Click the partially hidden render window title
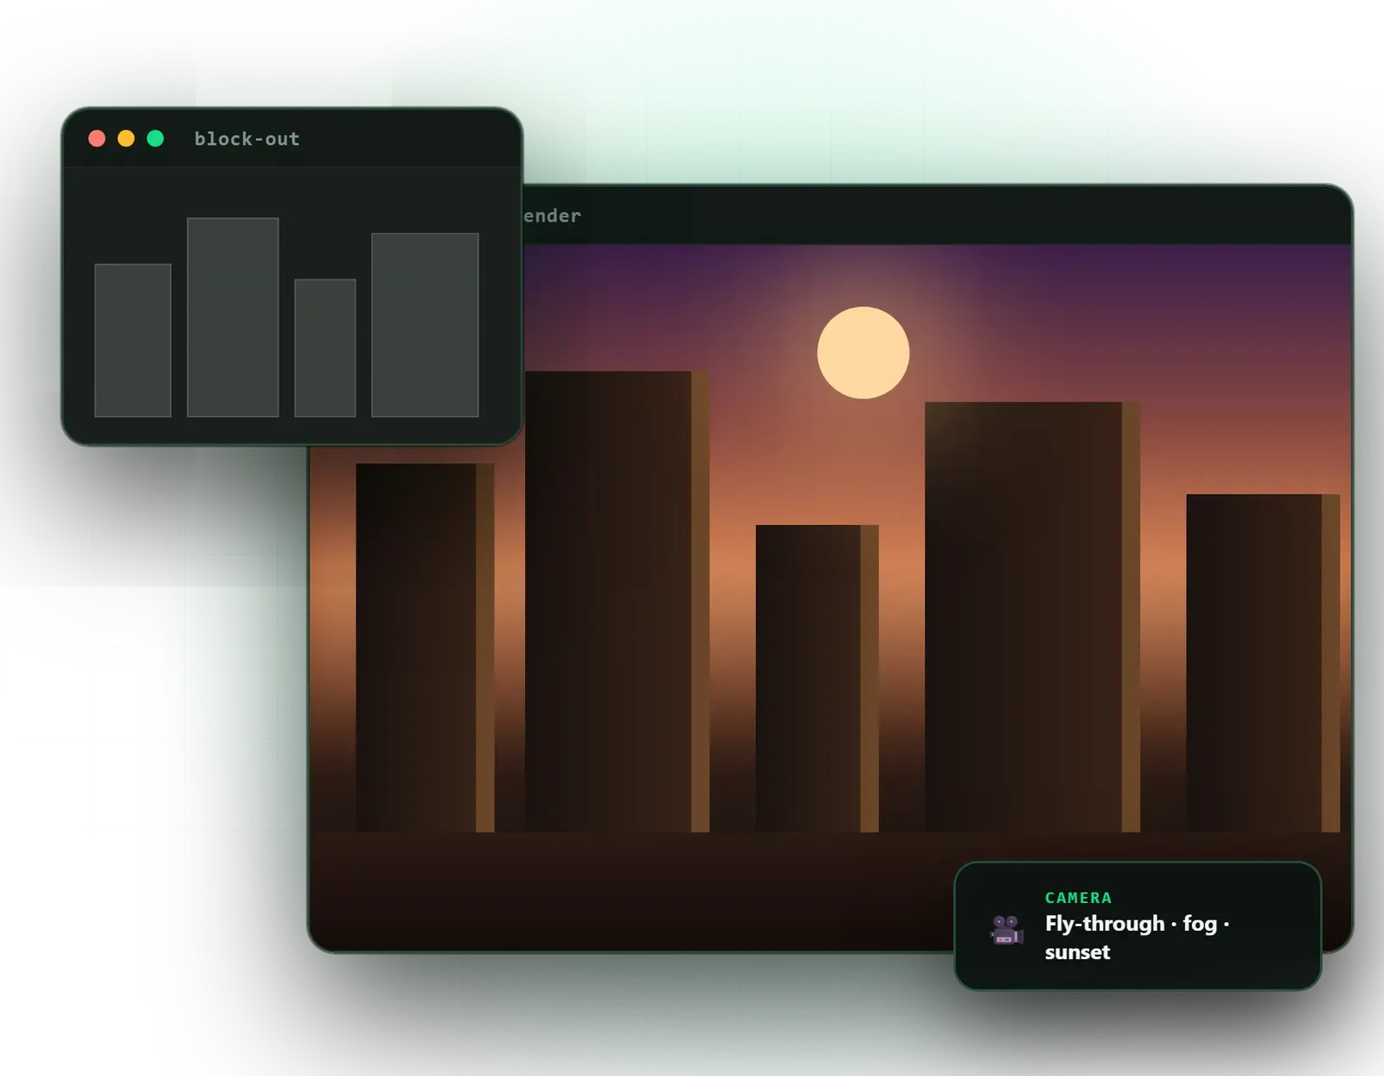 pos(552,215)
